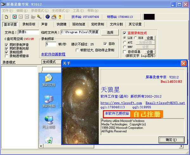Open the 本软件动画教程 link
The height and width of the screenshot is (155, 190).
coord(53,54)
